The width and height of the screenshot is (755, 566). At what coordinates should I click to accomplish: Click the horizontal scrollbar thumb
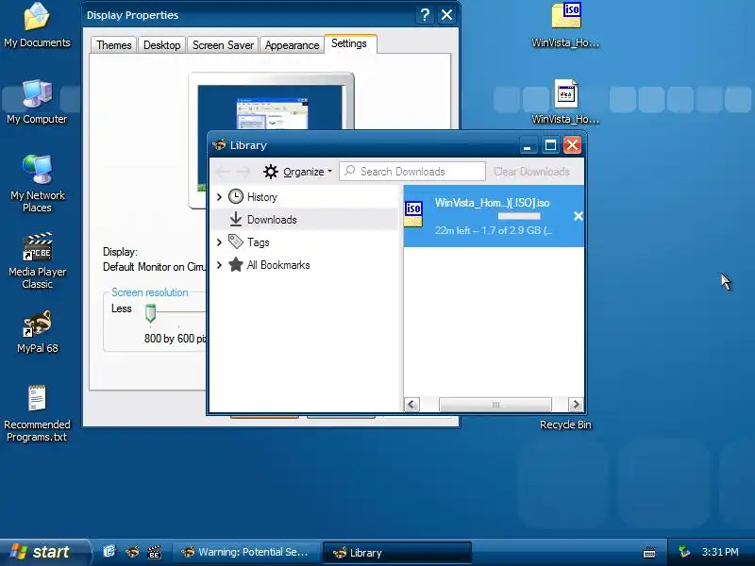point(495,405)
